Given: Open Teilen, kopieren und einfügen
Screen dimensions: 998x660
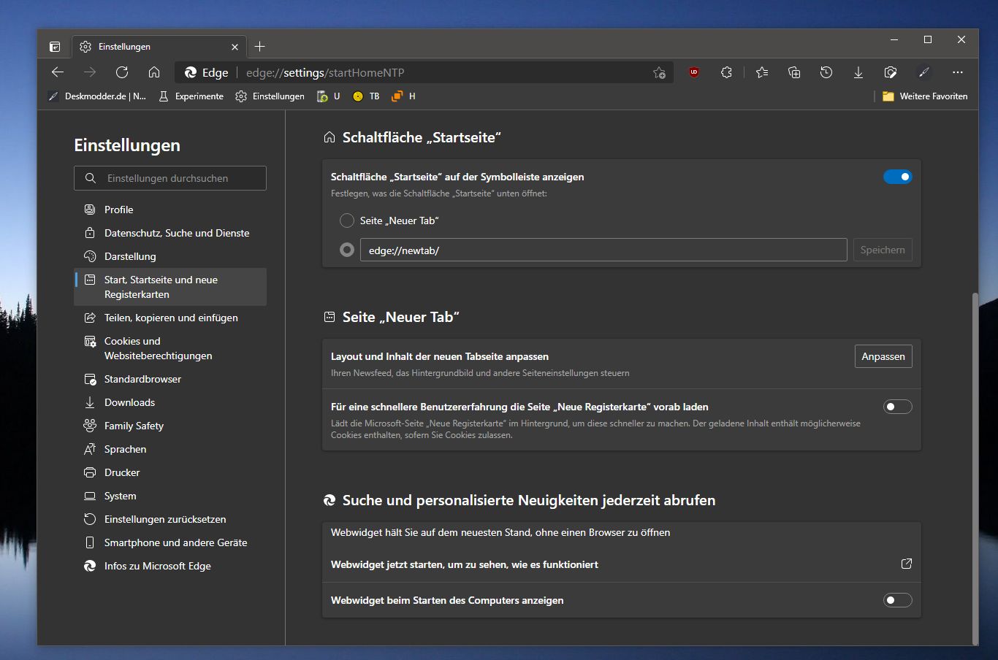Looking at the screenshot, I should pyautogui.click(x=170, y=318).
